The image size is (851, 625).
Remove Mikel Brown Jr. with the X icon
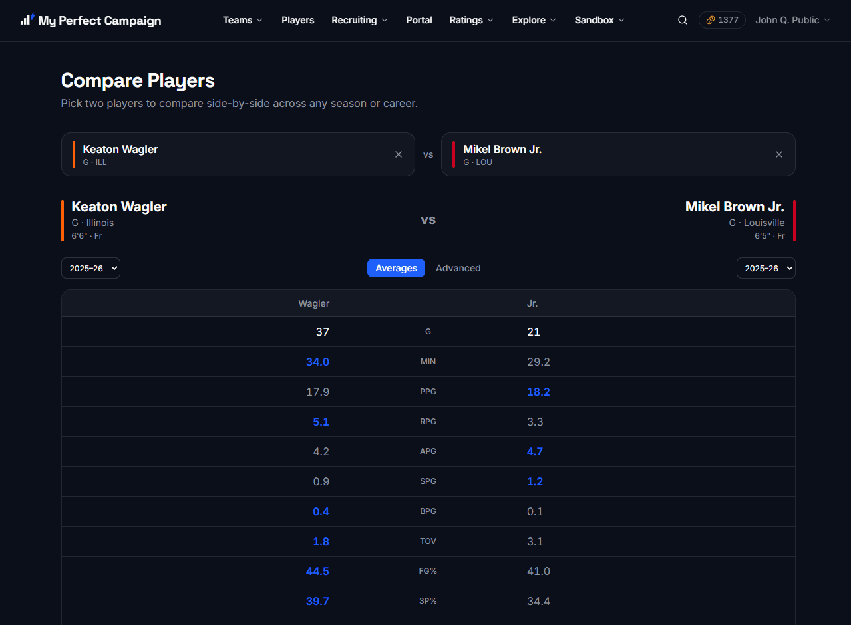(779, 154)
